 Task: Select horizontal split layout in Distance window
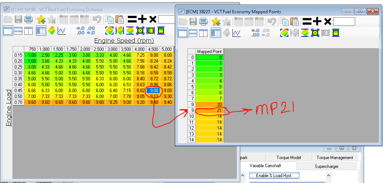[x=18, y=31]
